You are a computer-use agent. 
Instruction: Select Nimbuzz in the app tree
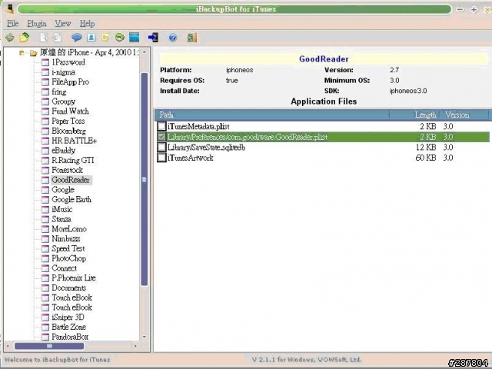tap(66, 239)
